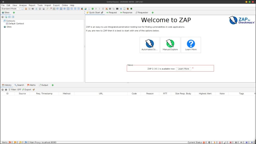Click the Firefox browser launch icon

click(128, 9)
